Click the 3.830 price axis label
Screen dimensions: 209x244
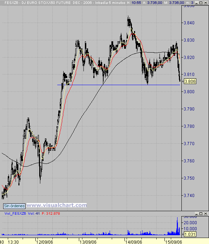pos(189,40)
